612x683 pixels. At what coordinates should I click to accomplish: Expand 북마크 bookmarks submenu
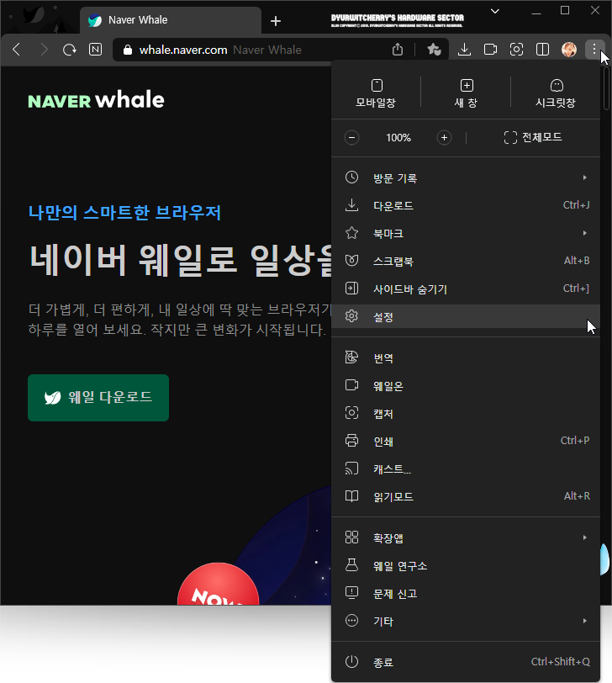coord(466,234)
